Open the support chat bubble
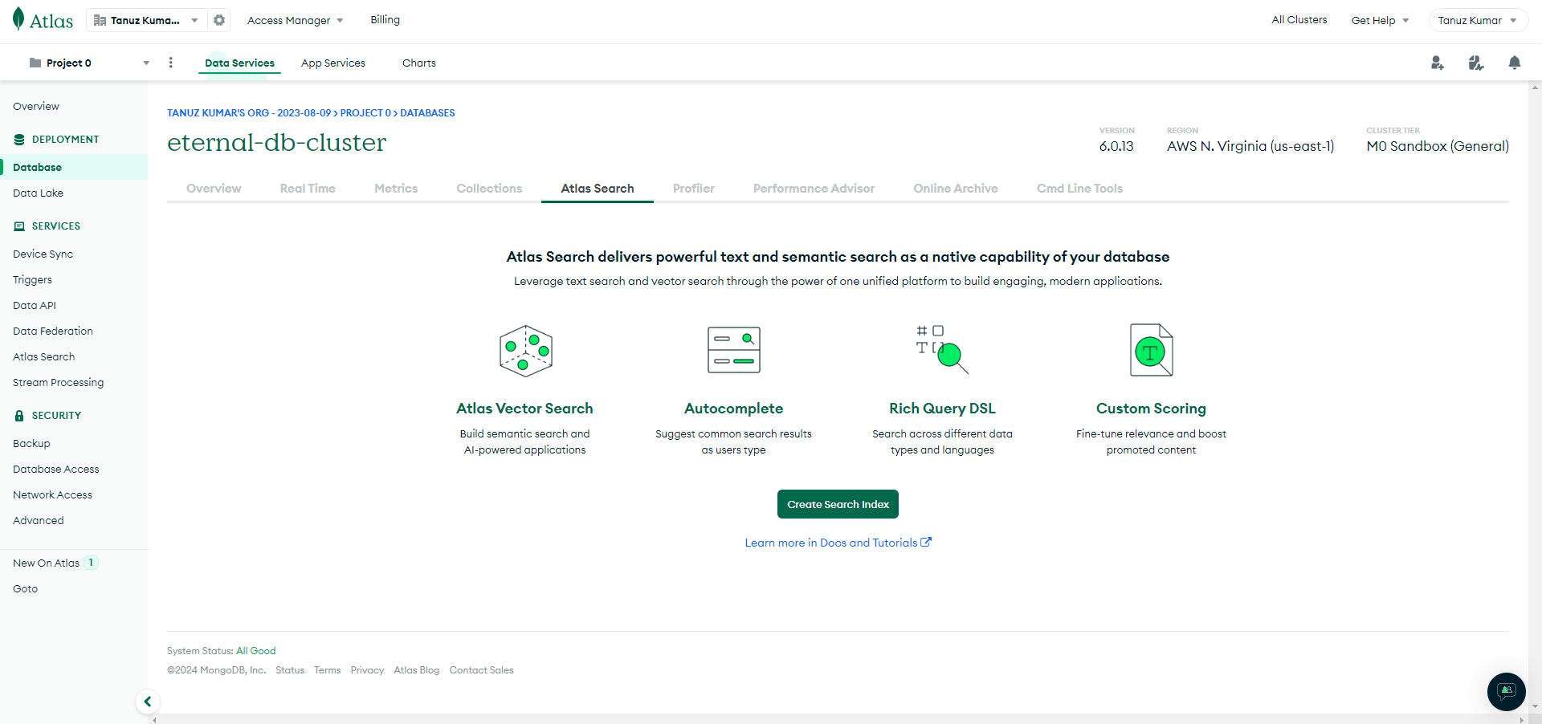This screenshot has height=724, width=1542. tap(1505, 692)
